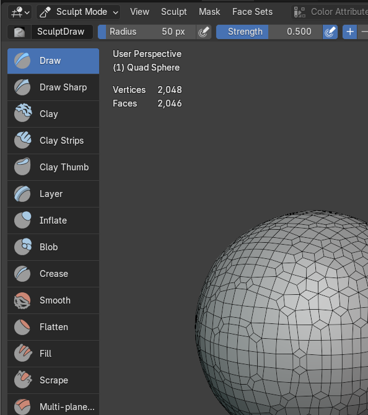Viewport: 368px width, 415px height.
Task: Open the View menu
Action: 139,12
